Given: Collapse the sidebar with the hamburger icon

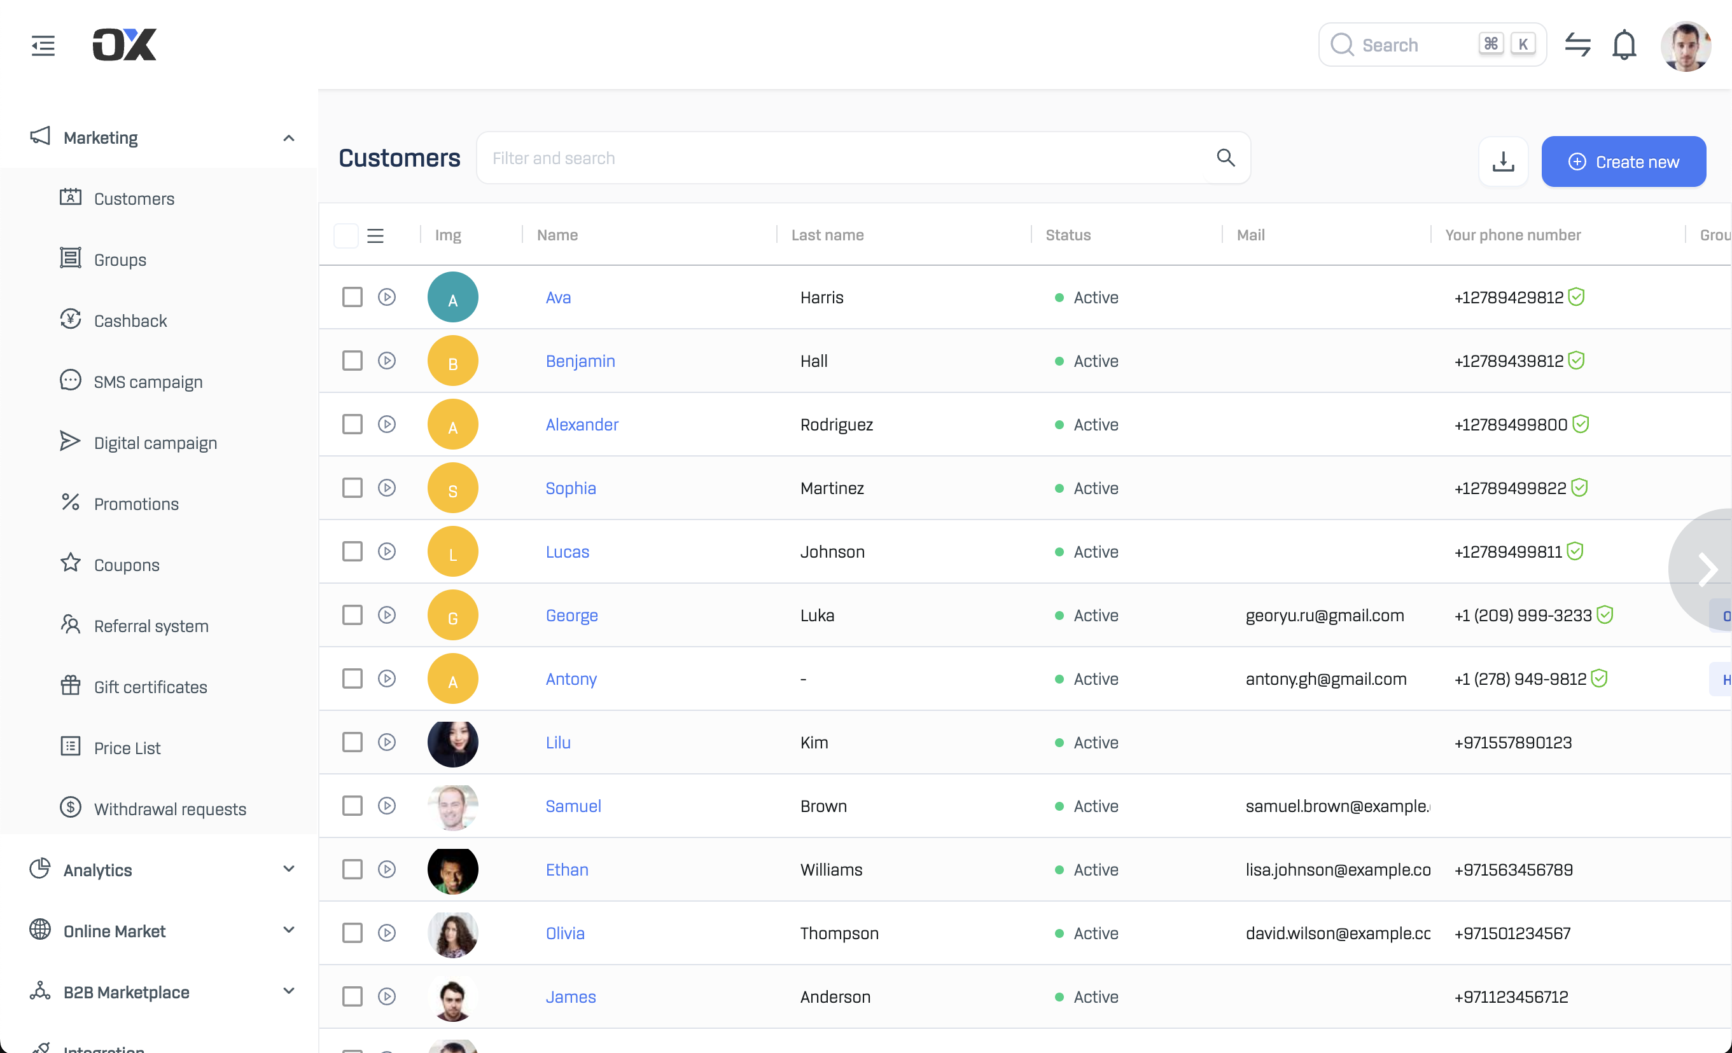Looking at the screenshot, I should click(x=43, y=46).
